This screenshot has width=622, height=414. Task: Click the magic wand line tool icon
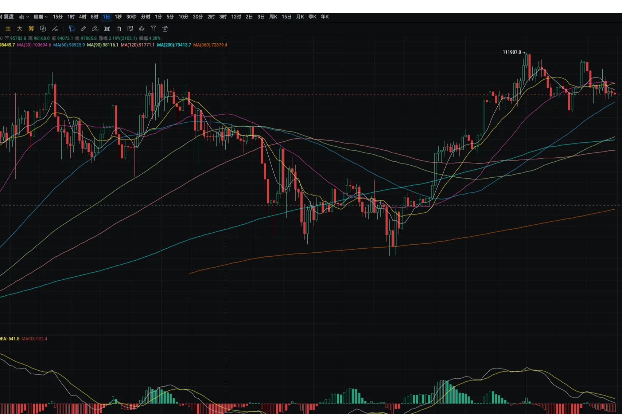(x=55, y=29)
